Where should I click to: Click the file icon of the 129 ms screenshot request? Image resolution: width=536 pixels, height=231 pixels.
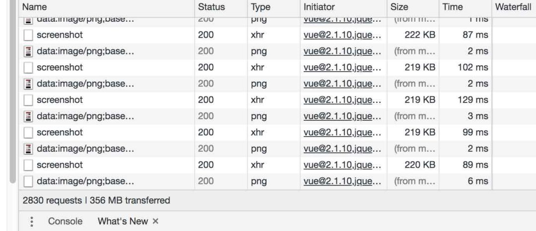coord(29,100)
